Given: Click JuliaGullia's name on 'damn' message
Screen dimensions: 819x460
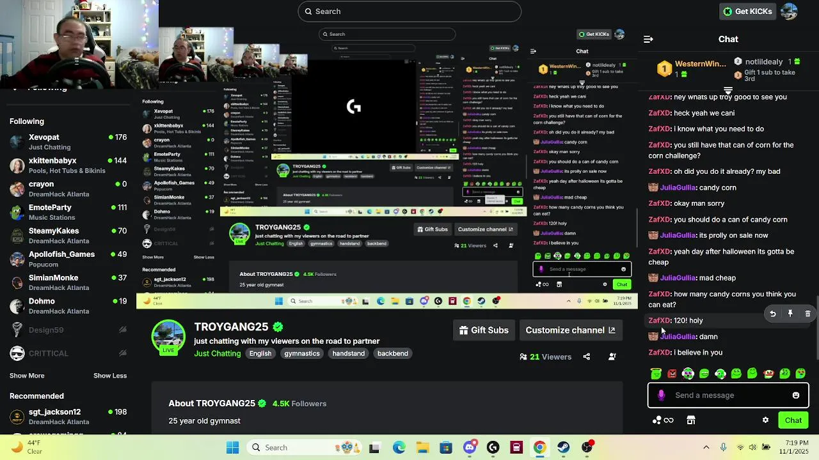Looking at the screenshot, I should click(678, 337).
